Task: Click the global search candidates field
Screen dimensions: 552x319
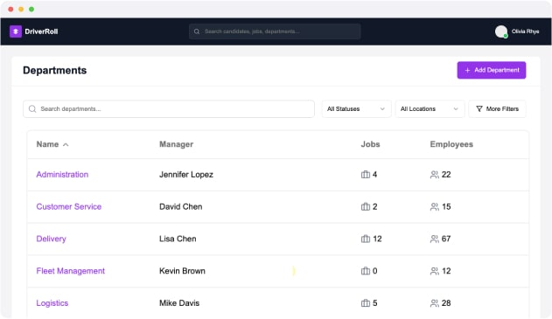Action: click(275, 31)
